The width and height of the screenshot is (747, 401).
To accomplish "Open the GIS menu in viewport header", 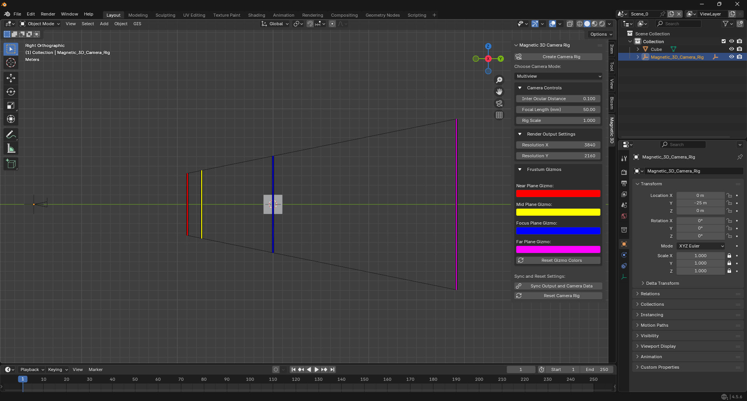I will (x=137, y=24).
